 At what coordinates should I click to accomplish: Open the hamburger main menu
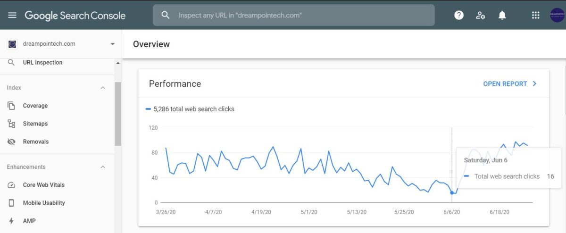click(x=12, y=15)
